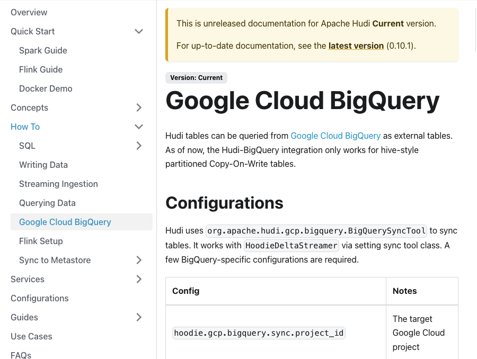Navigate to Writing Data
The height and width of the screenshot is (359, 477).
[43, 165]
